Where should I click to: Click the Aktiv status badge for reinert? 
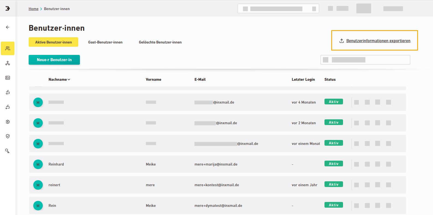[333, 184]
